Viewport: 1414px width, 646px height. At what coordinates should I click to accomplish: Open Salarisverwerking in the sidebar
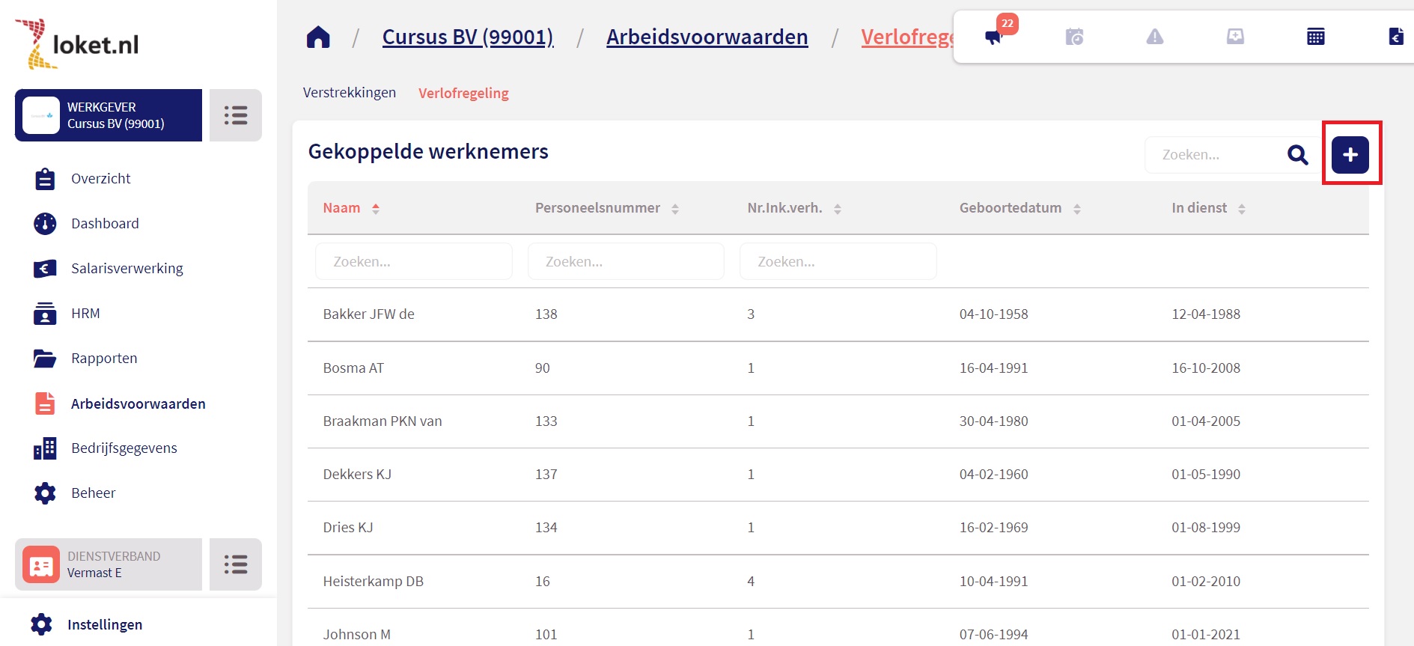click(x=127, y=268)
